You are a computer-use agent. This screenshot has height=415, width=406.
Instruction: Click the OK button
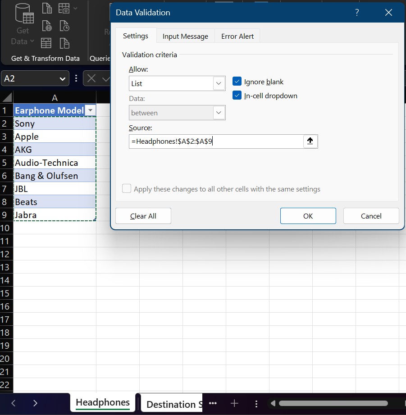[x=308, y=216]
